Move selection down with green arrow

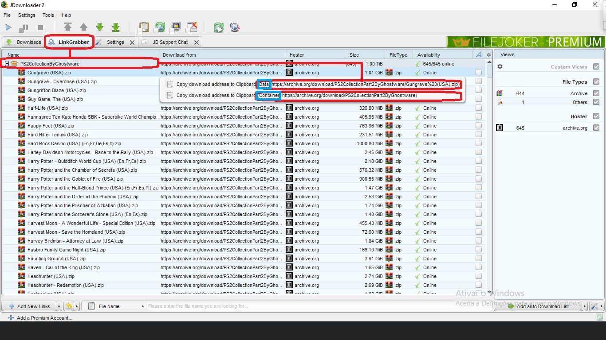tap(99, 27)
